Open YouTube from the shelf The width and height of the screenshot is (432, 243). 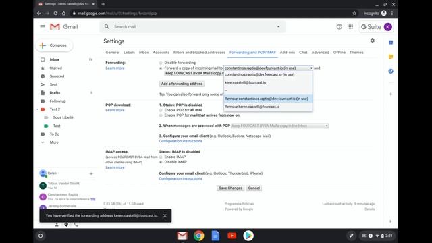tap(232, 236)
